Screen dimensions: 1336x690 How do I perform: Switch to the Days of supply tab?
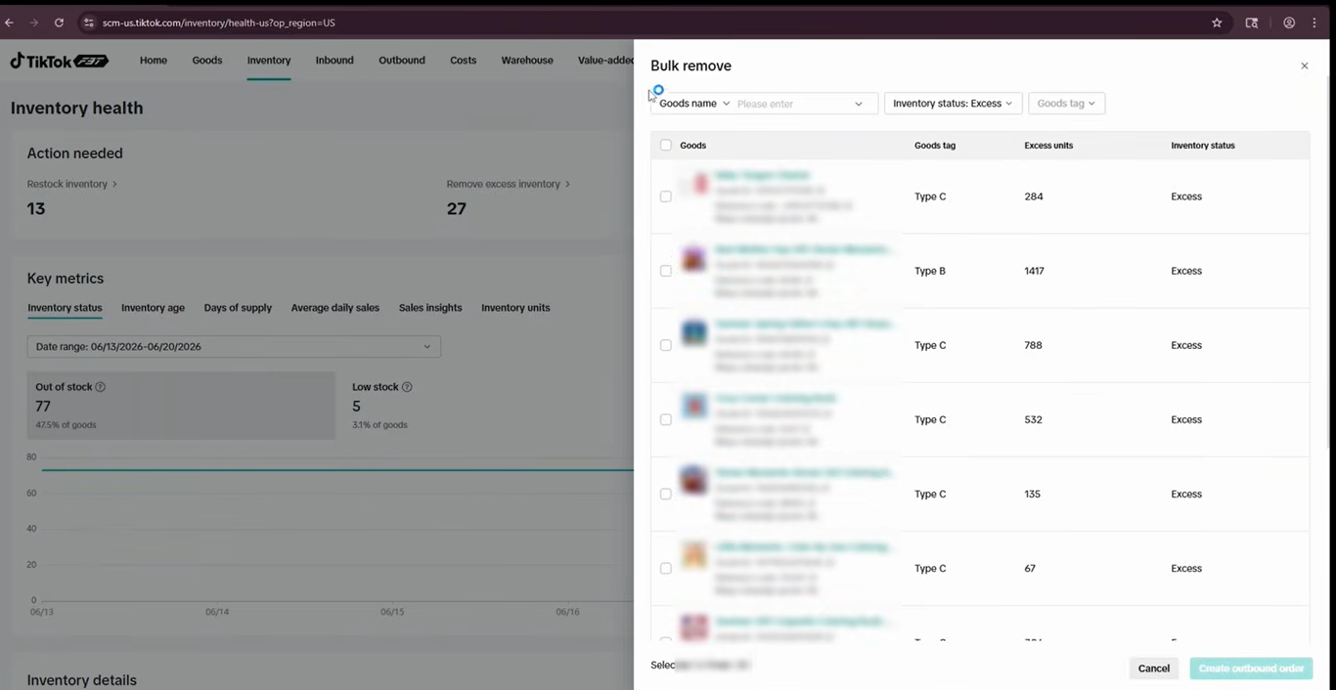tap(238, 308)
